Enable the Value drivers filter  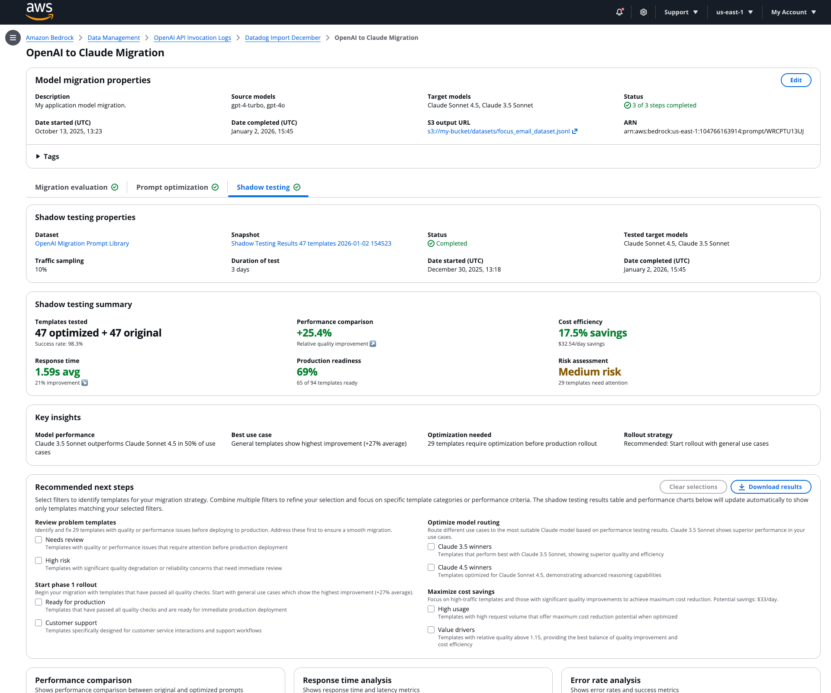[x=431, y=630]
